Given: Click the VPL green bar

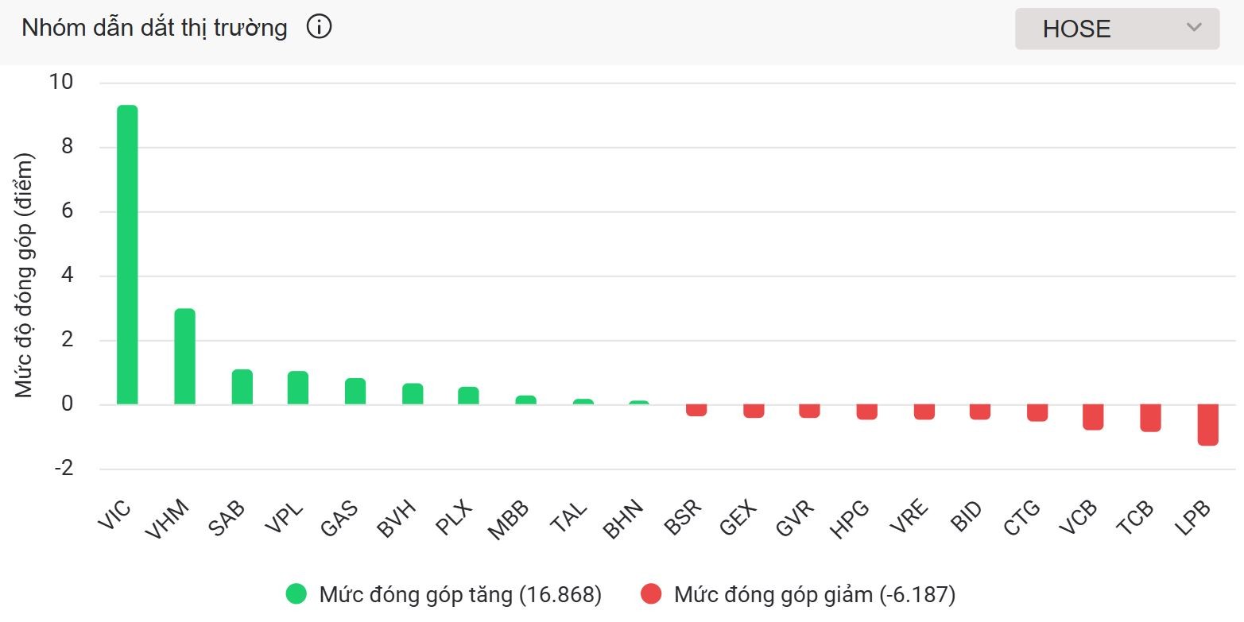Looking at the screenshot, I should 298,388.
